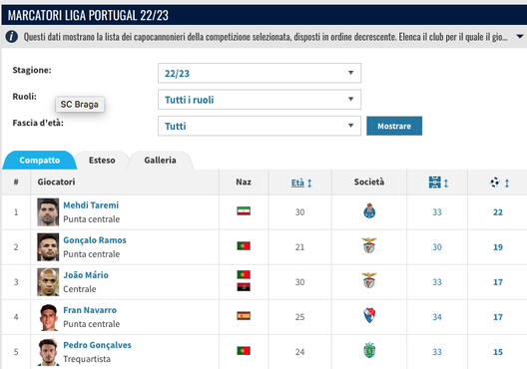This screenshot has width=527, height=369.
Task: Click João Mário's portrait thumbnail
Action: point(48,282)
